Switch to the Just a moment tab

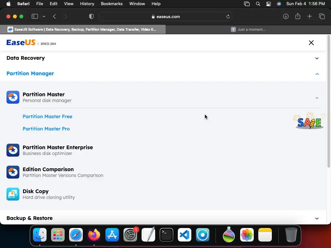(x=248, y=29)
